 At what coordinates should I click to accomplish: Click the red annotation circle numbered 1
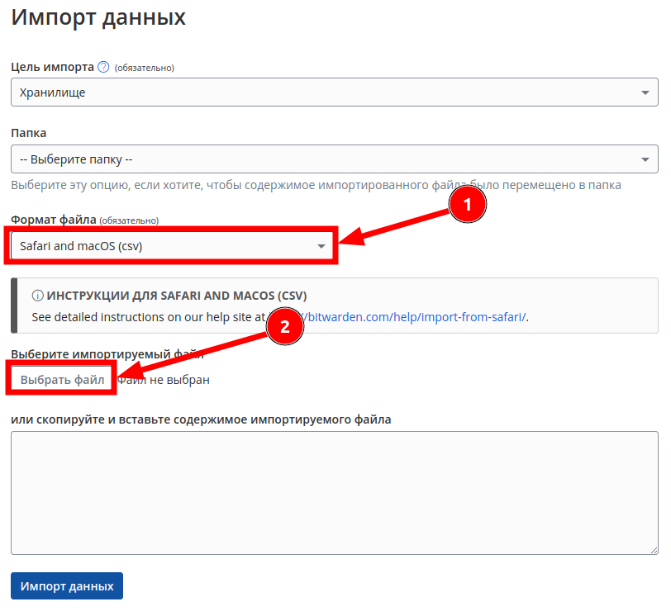click(467, 206)
